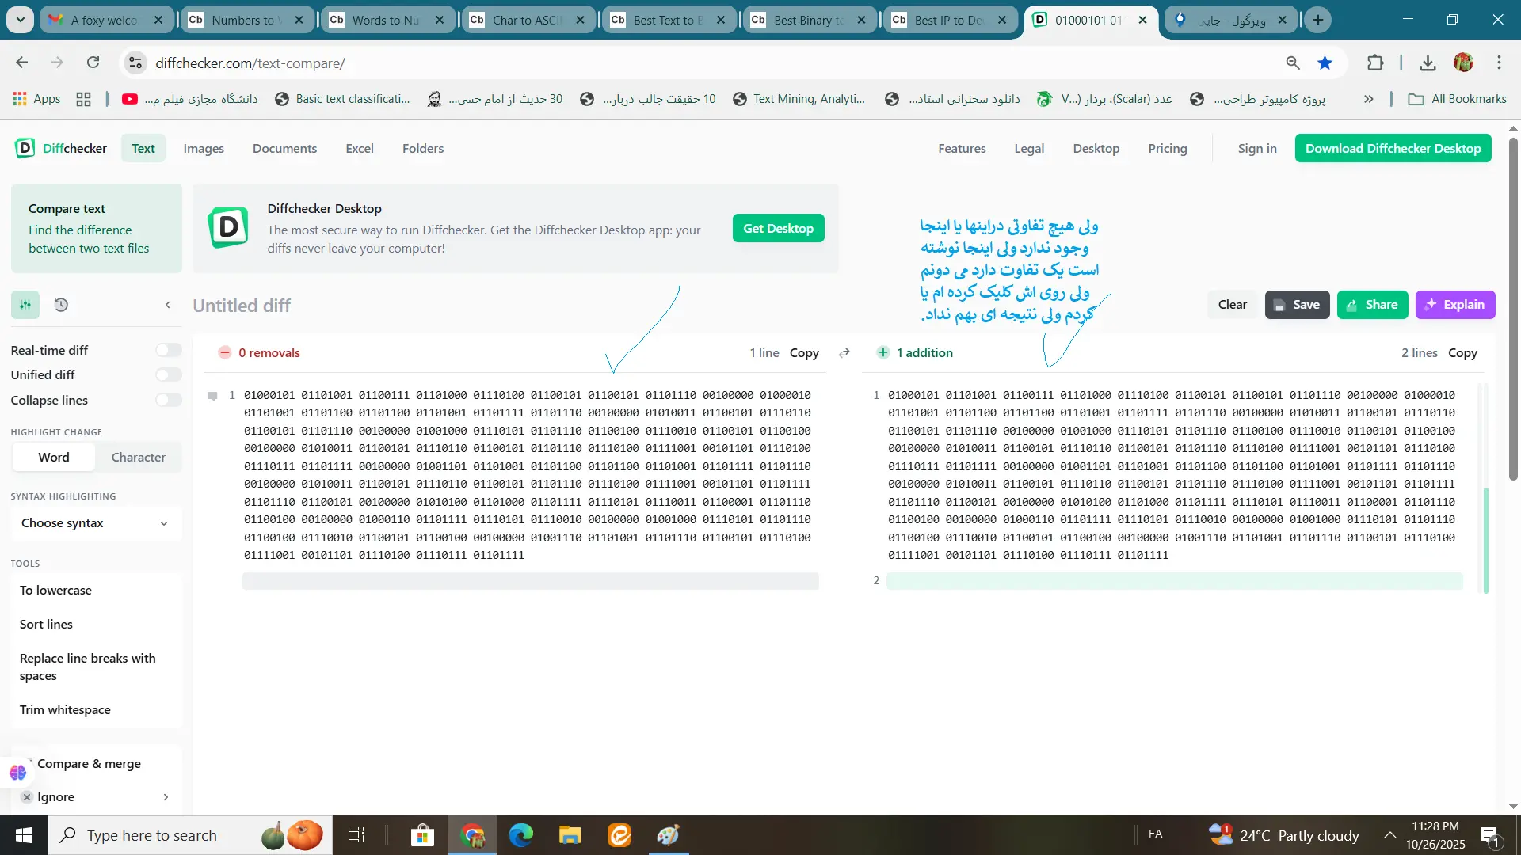Bookmark page with star icon
Image resolution: width=1521 pixels, height=855 pixels.
click(x=1325, y=63)
